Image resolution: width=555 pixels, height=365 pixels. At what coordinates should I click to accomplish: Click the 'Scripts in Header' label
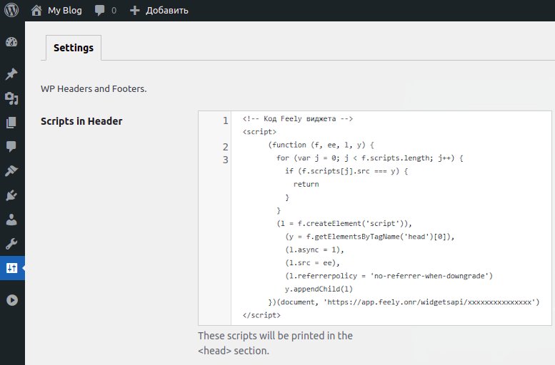[x=81, y=121]
